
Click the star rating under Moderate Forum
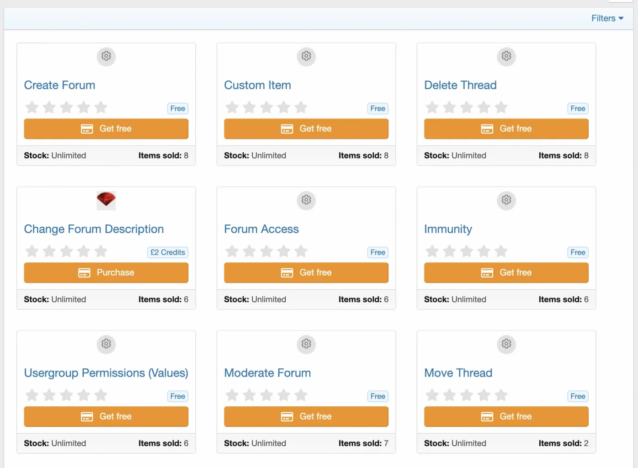[266, 395]
